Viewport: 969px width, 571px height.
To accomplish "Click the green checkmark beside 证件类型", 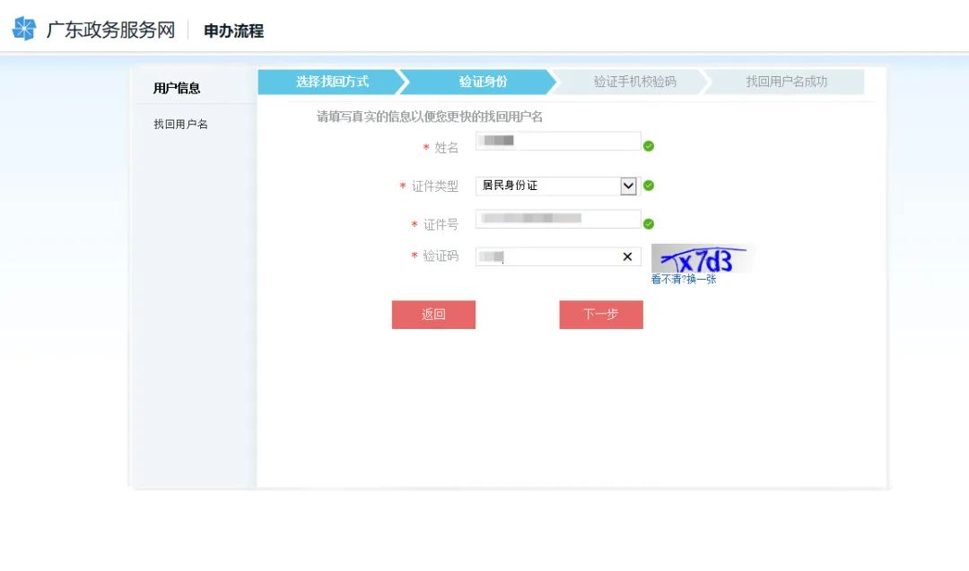I will 649,186.
